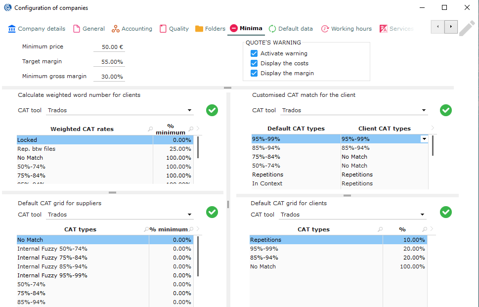Switch to the Accounting tab
The image size is (479, 307).
131,29
